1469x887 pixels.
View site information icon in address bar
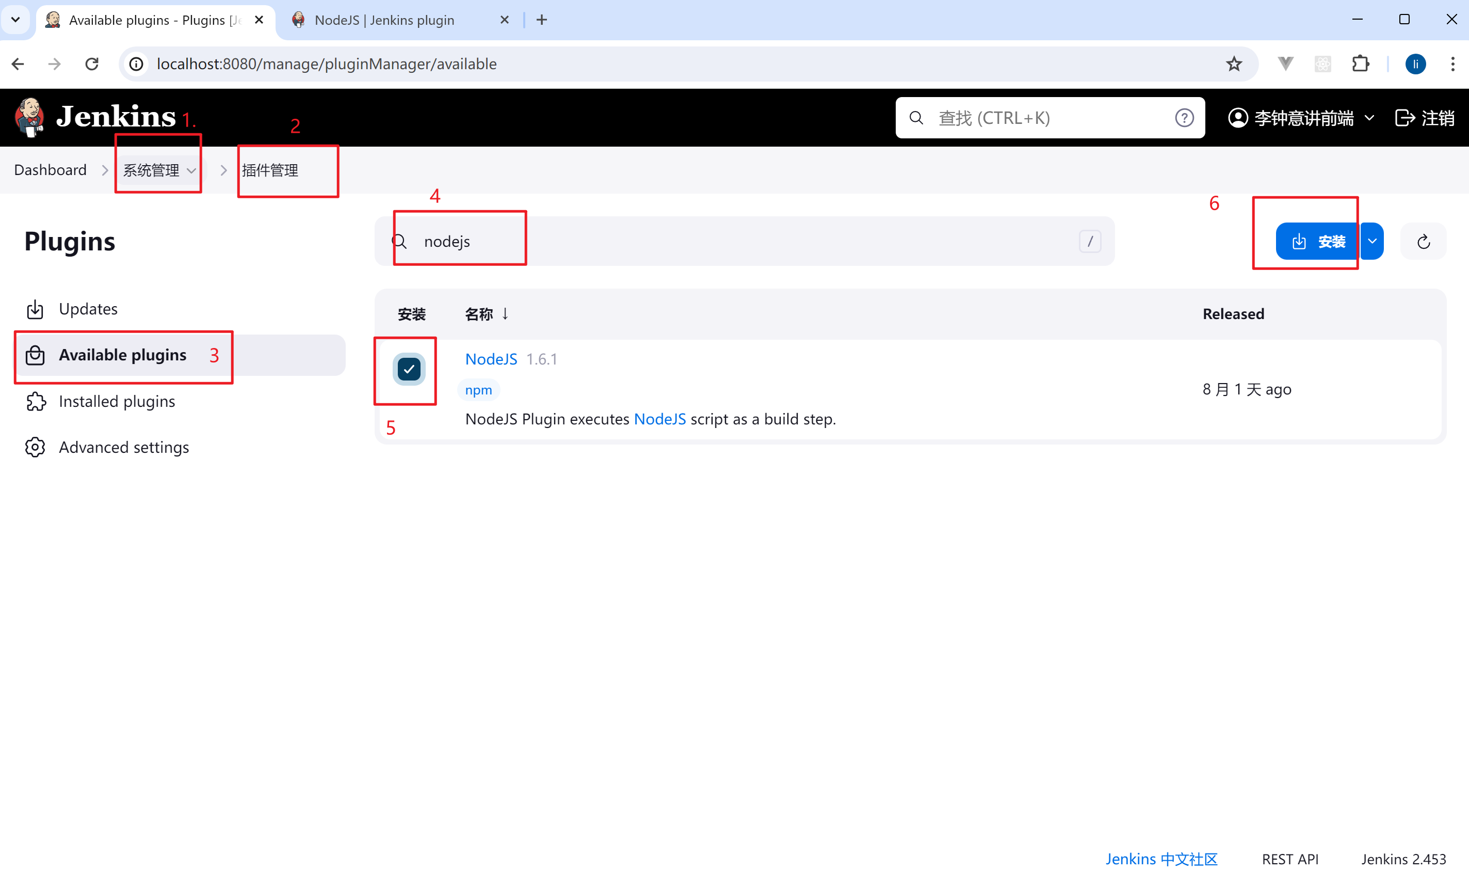tap(137, 64)
